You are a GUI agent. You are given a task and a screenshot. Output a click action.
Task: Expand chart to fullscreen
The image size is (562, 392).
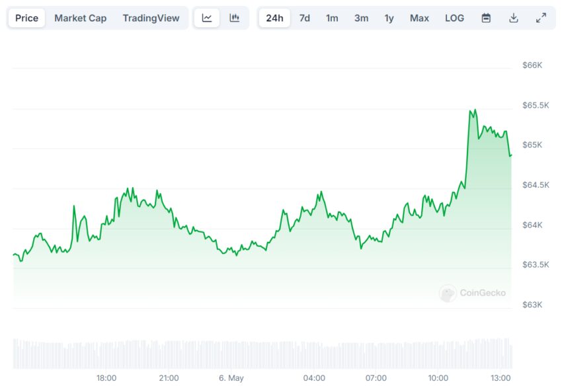pos(542,18)
